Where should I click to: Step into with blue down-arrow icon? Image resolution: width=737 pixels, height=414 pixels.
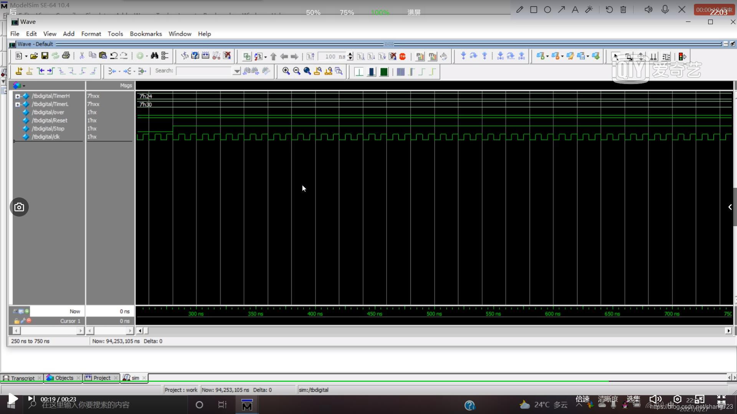(x=463, y=56)
